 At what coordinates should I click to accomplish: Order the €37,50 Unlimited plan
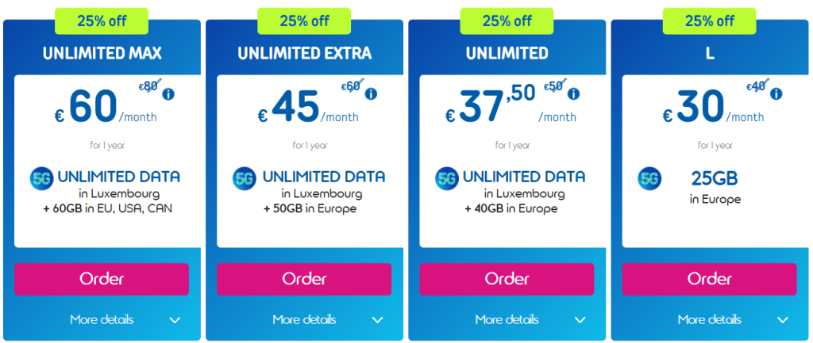(x=507, y=279)
